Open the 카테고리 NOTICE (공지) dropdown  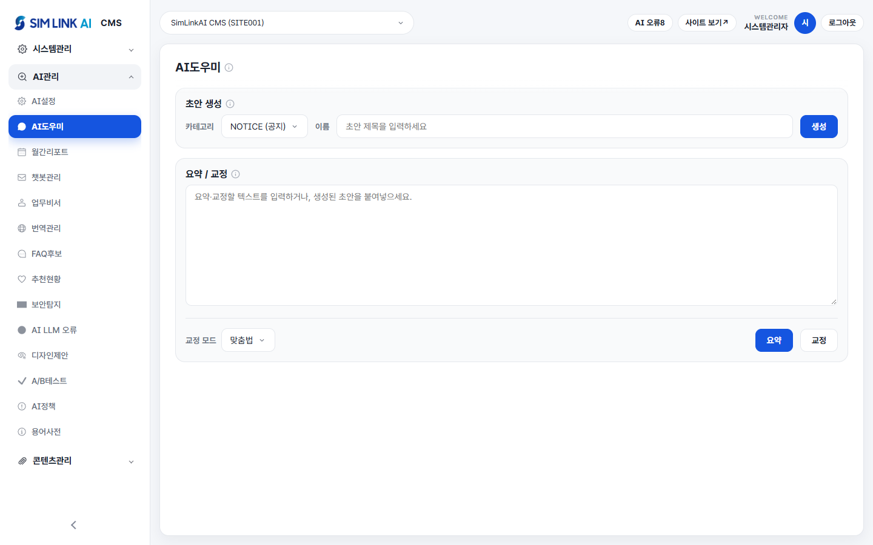point(264,127)
